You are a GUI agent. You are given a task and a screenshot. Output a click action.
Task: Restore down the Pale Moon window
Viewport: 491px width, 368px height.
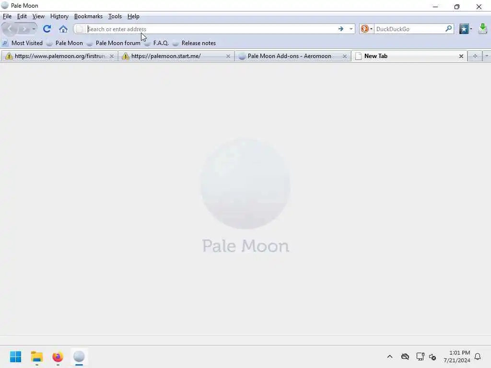point(457,7)
